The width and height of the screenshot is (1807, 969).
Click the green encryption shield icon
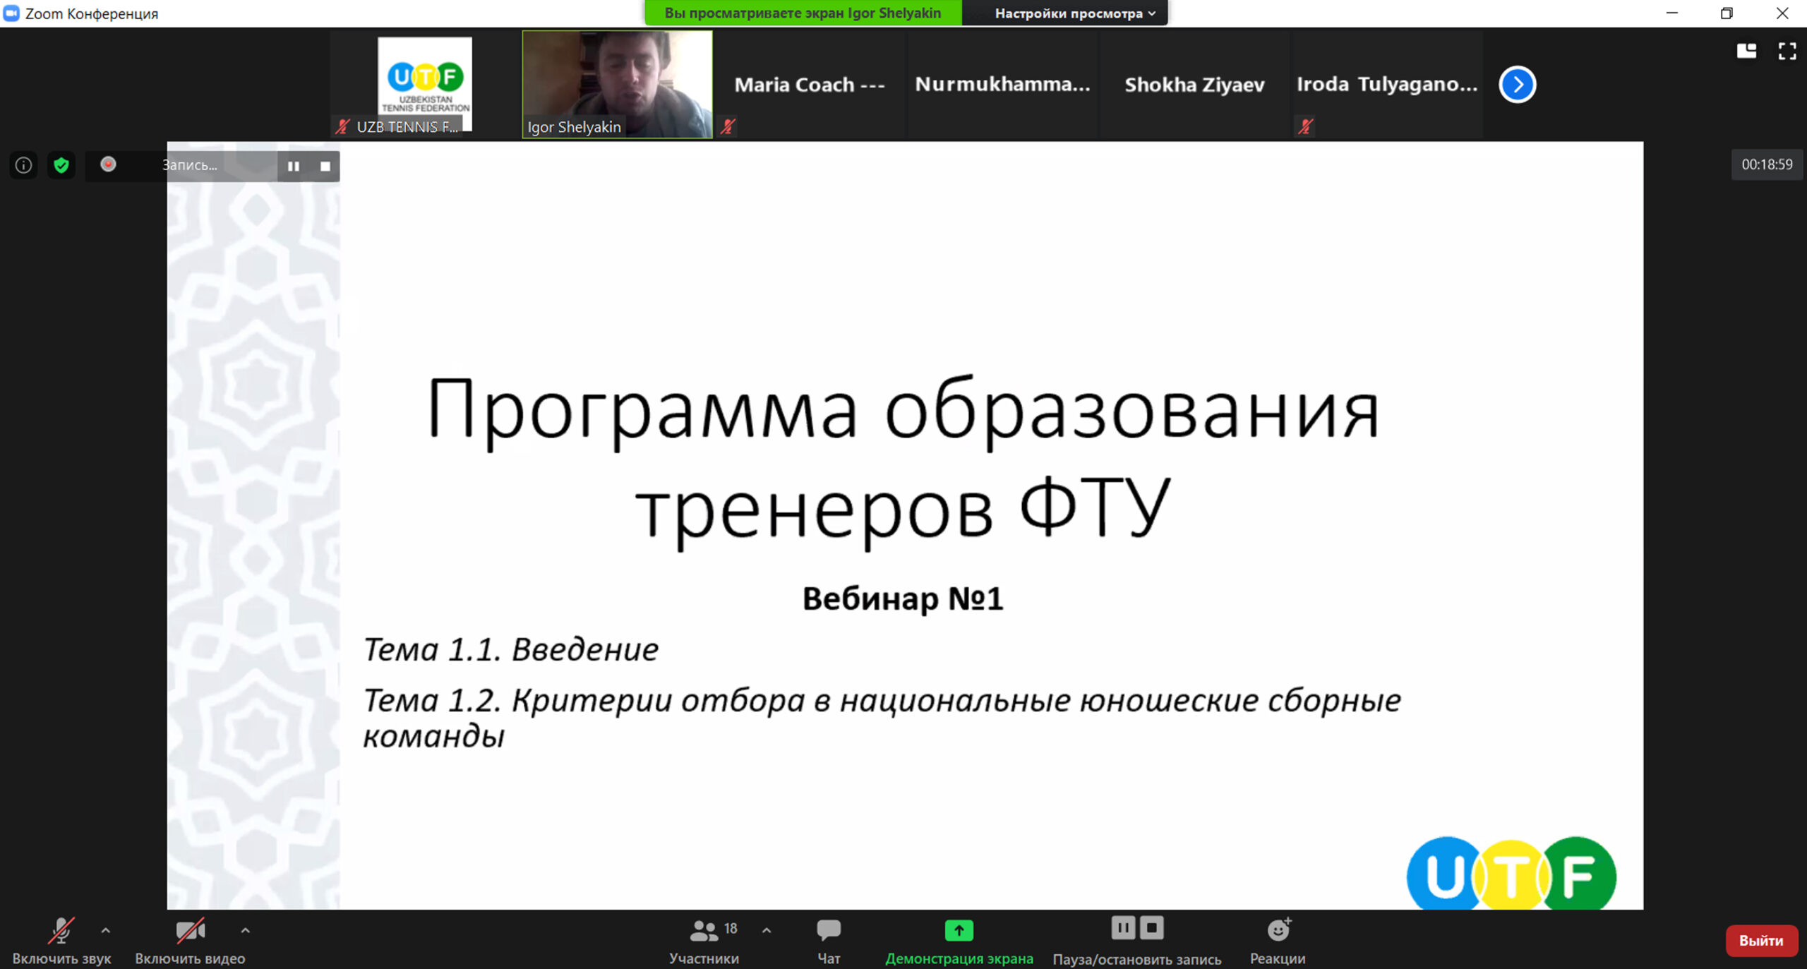(x=61, y=165)
